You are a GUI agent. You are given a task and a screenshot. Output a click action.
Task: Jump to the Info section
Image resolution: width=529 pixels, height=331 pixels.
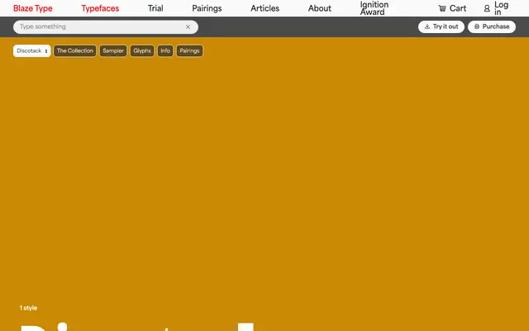pyautogui.click(x=165, y=51)
